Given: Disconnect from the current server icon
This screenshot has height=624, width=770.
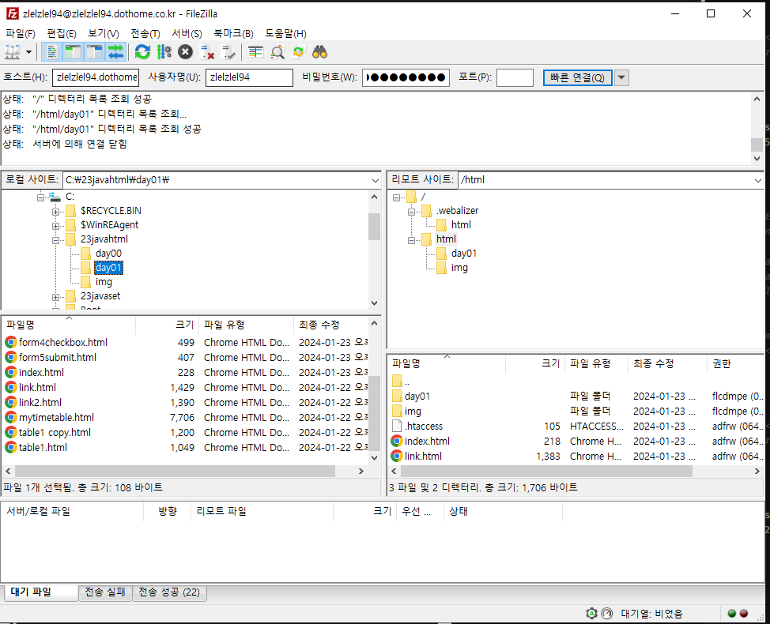Looking at the screenshot, I should 207,52.
